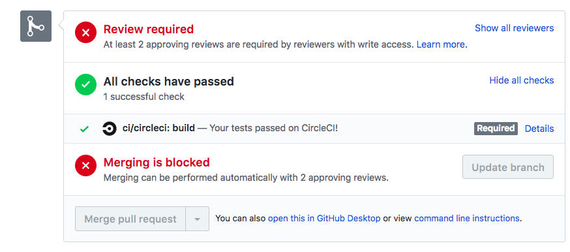Click the red X beside Merging is blocked
This screenshot has height=252, width=570.
pos(86,165)
